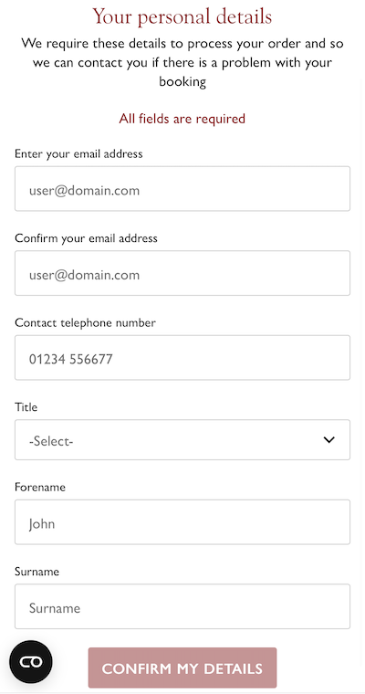The height and width of the screenshot is (694, 365).
Task: Click the chevron arrow in Title dropdown
Action: [x=329, y=440]
